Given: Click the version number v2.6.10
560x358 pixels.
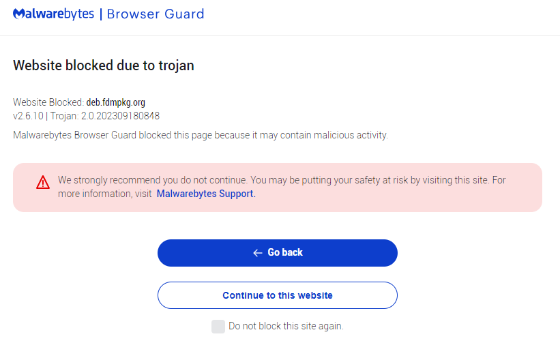Looking at the screenshot, I should (x=28, y=116).
